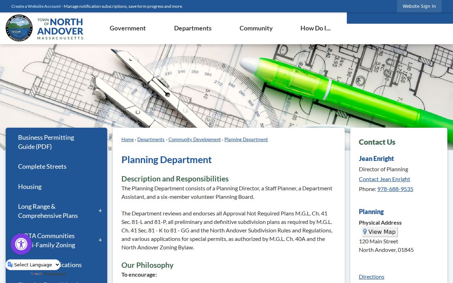Open the Select Language dropdown
Image resolution: width=453 pixels, height=283 pixels.
point(33,265)
